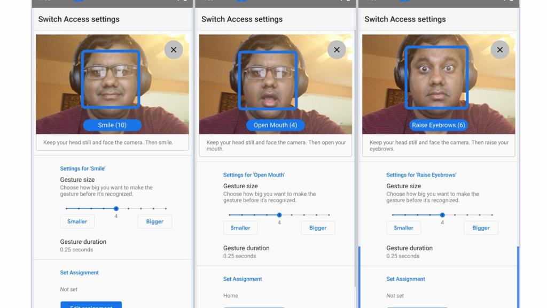
Task: Tap the 'Smile (10)' gesture label
Action: coord(112,125)
